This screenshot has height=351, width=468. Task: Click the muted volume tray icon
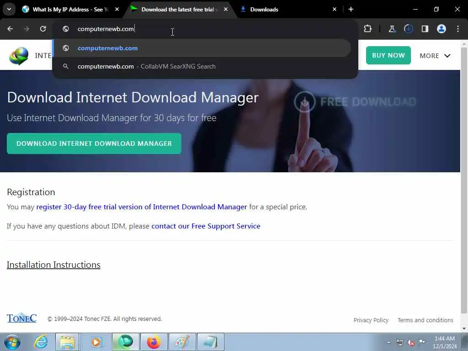[411, 342]
